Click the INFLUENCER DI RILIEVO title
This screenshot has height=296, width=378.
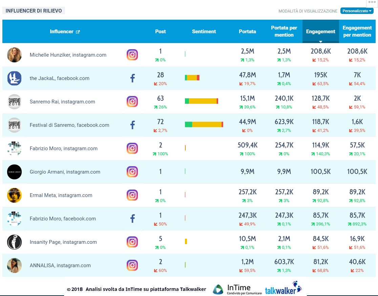pos(34,11)
